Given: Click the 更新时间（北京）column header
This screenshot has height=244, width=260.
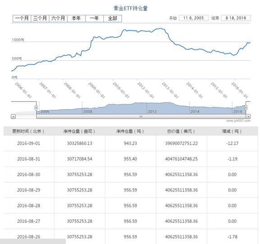Looking at the screenshot, I should tap(28, 131).
